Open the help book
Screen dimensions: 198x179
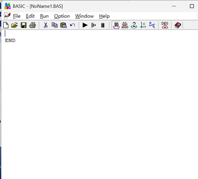click(x=178, y=25)
